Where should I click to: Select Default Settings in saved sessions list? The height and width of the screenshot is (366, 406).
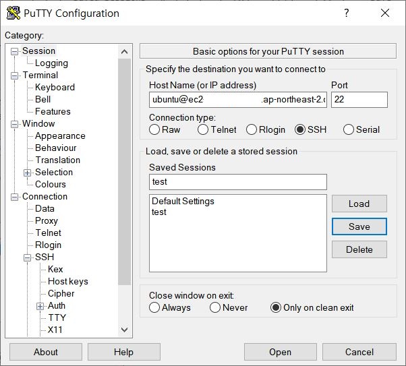pos(183,201)
